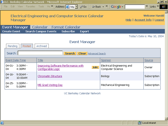The height and width of the screenshot is (126, 168).
Task: Switch to the Format Calendar tab
Action: [66, 27]
